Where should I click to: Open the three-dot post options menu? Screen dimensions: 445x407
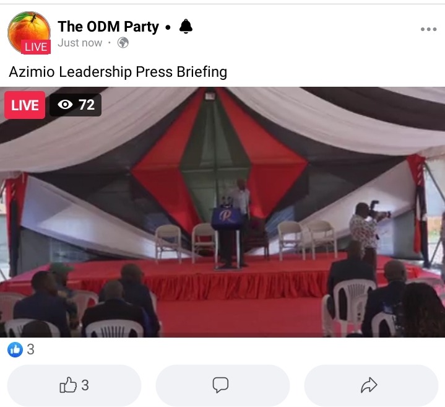tap(428, 29)
